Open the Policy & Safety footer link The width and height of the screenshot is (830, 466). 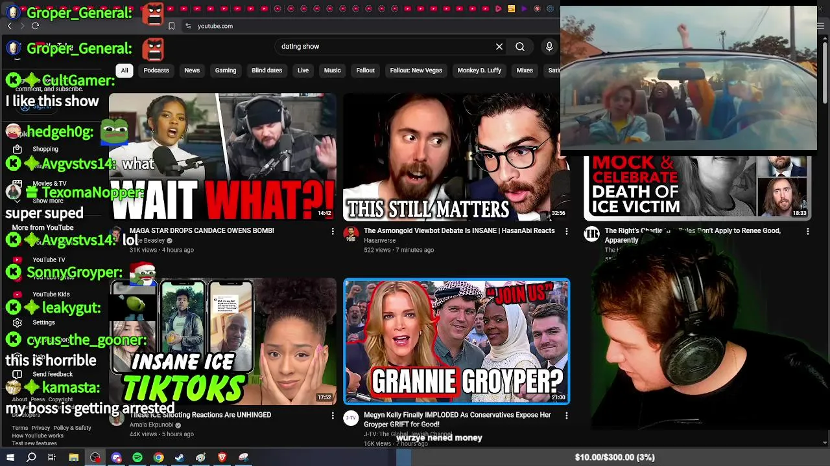[72, 428]
